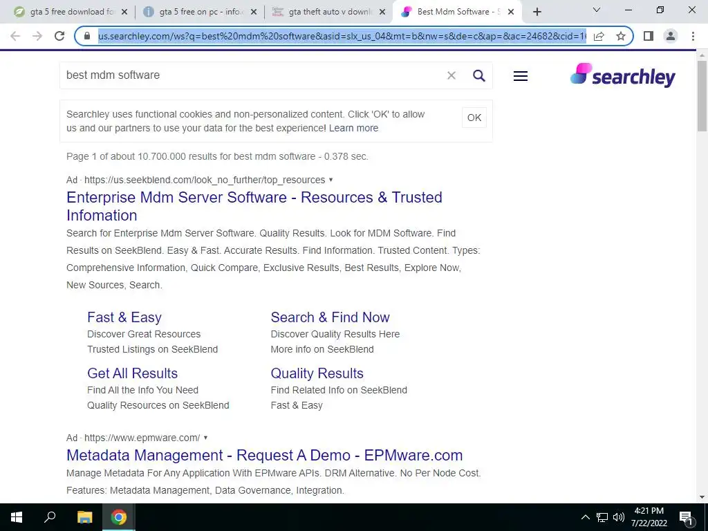Image resolution: width=708 pixels, height=531 pixels.
Task: Open Chrome's three-dot menu
Action: 693,36
